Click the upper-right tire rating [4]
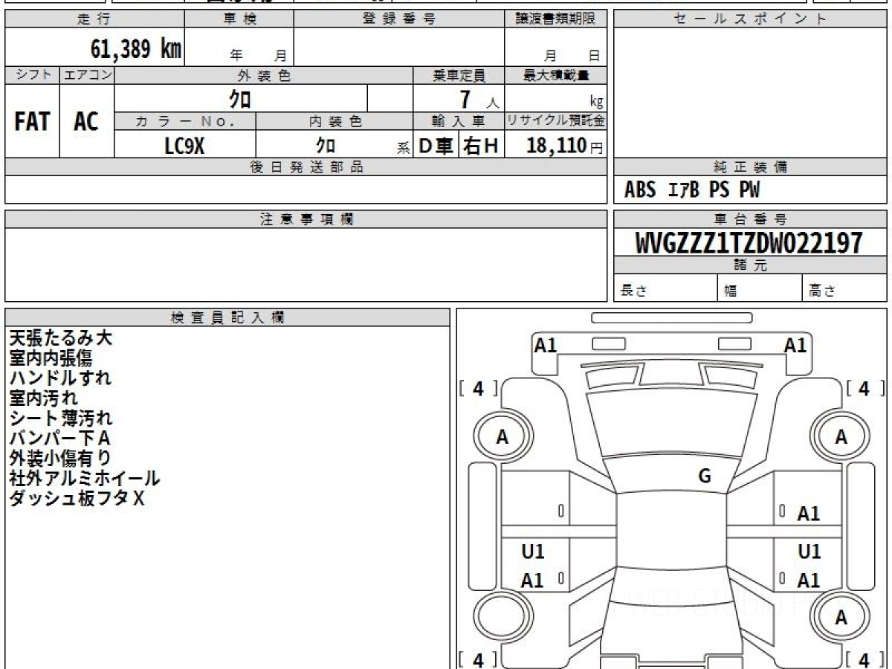892x669 pixels. click(x=864, y=389)
